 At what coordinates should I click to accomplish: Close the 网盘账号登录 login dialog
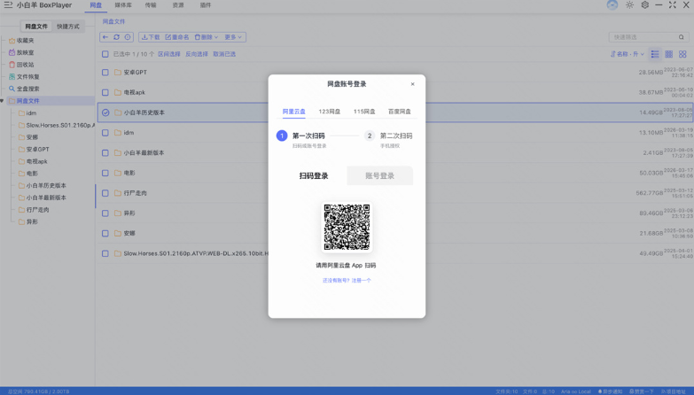[412, 84]
